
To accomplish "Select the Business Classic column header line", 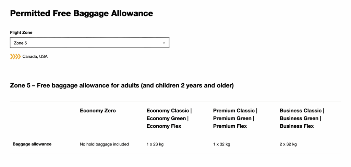I will coord(302,111).
